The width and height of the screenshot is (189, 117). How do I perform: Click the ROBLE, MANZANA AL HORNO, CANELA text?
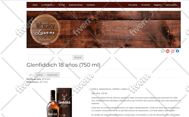[110, 89]
